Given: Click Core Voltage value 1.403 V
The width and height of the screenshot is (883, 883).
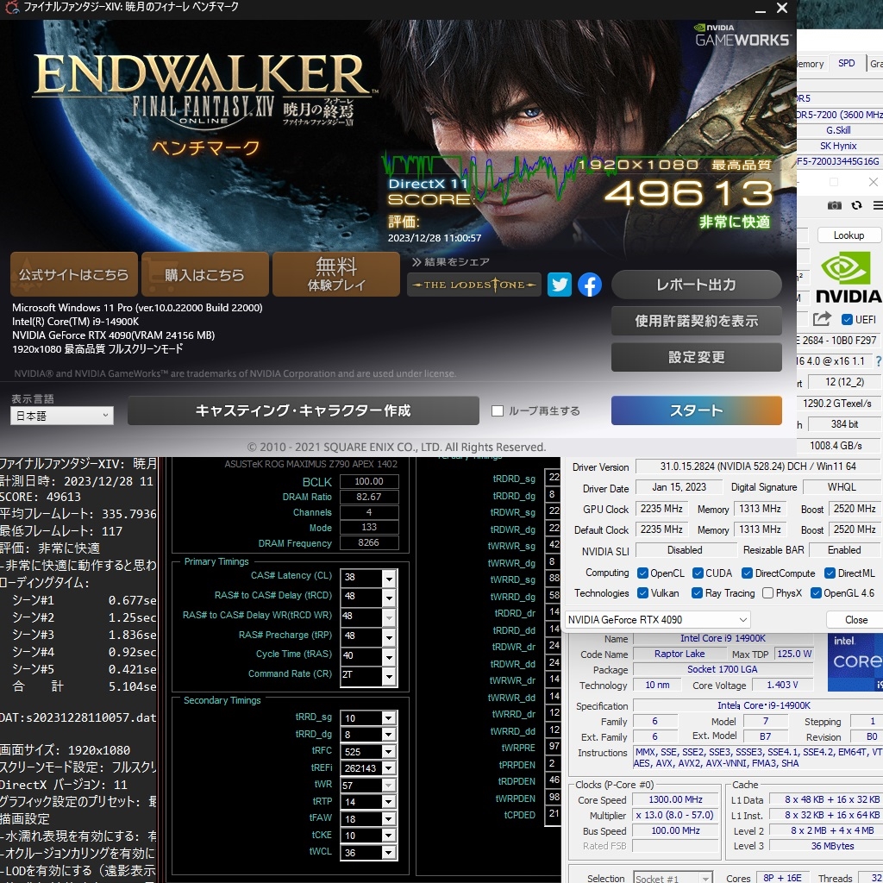Looking at the screenshot, I should point(782,685).
